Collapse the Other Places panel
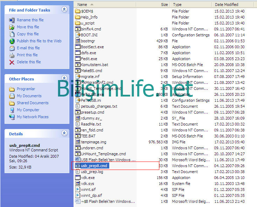 point(64,78)
